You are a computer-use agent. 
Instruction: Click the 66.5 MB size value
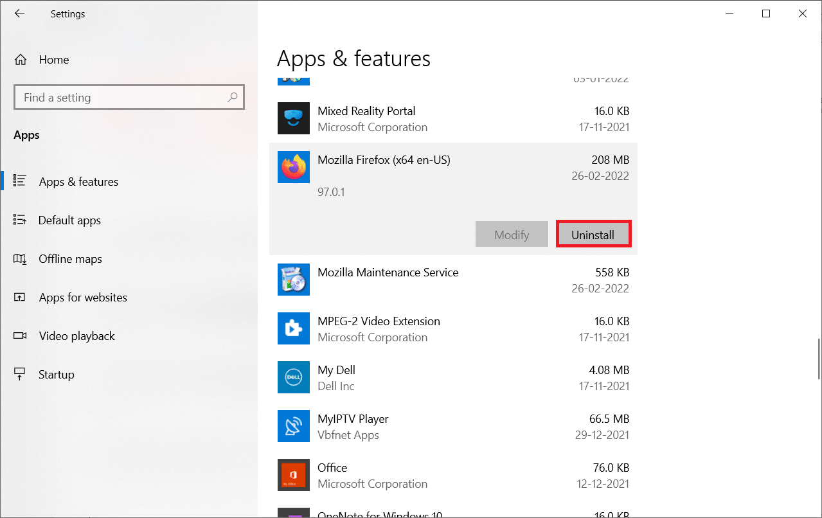point(609,419)
